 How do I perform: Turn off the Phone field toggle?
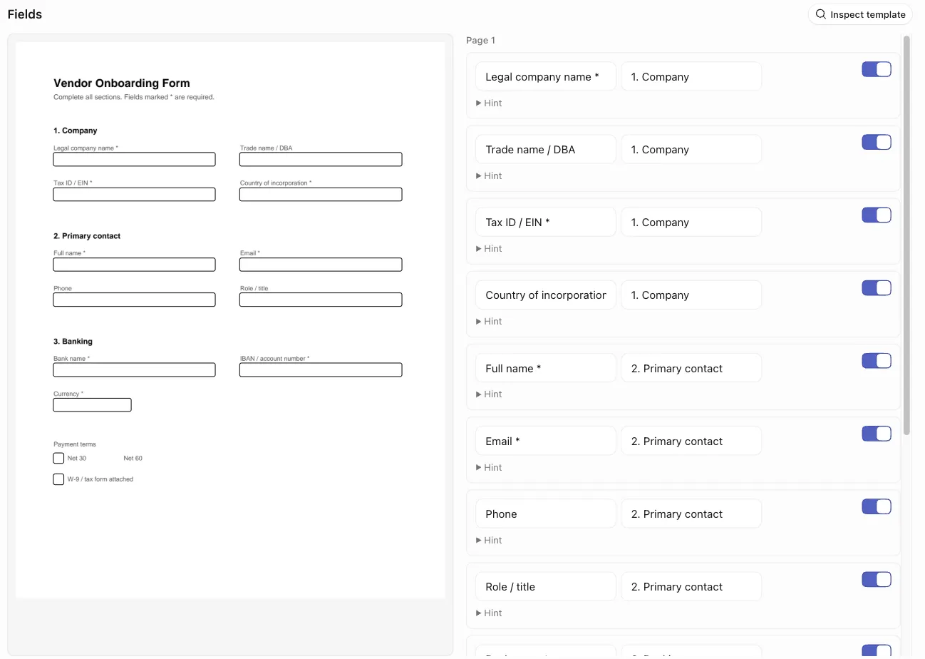point(877,506)
